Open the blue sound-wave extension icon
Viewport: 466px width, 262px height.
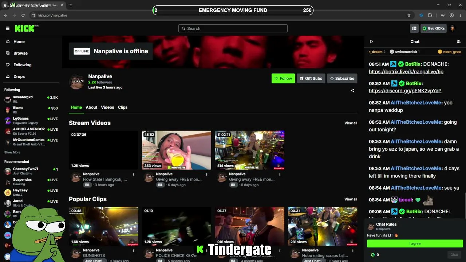point(421,15)
